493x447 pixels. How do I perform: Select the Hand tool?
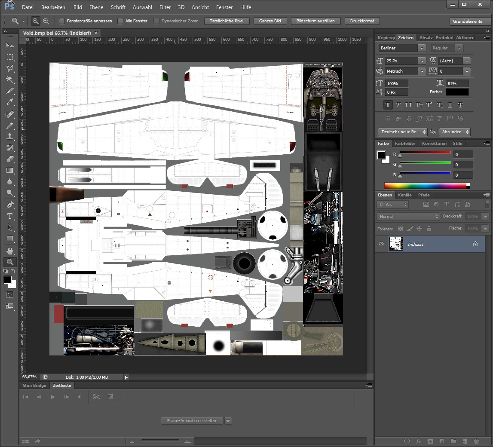(10, 251)
